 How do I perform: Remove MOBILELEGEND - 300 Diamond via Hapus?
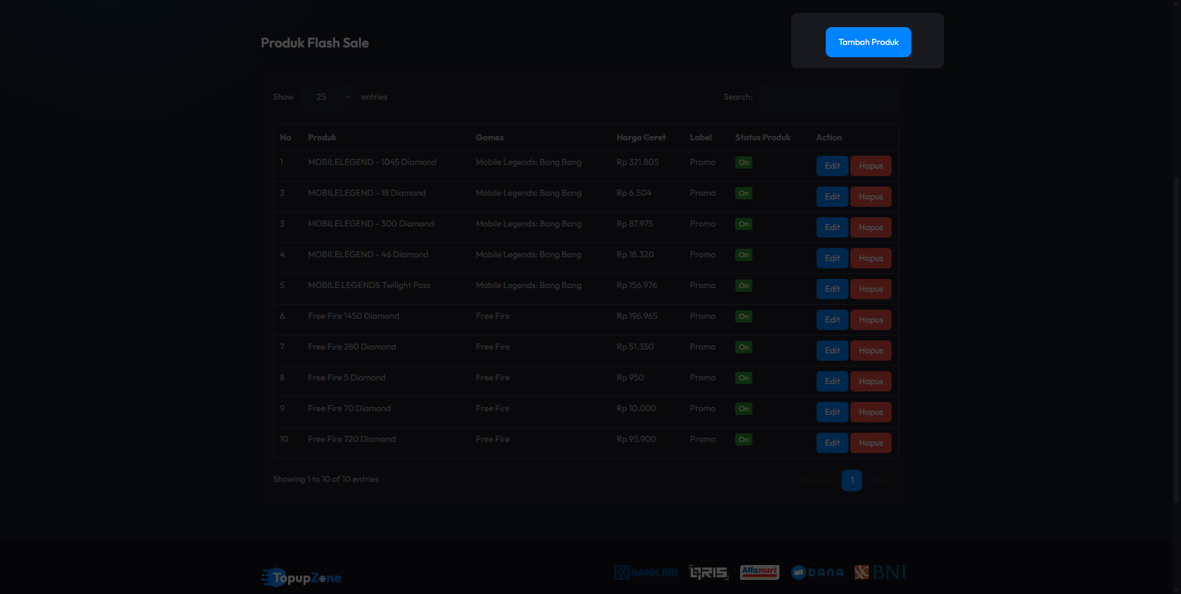[871, 227]
